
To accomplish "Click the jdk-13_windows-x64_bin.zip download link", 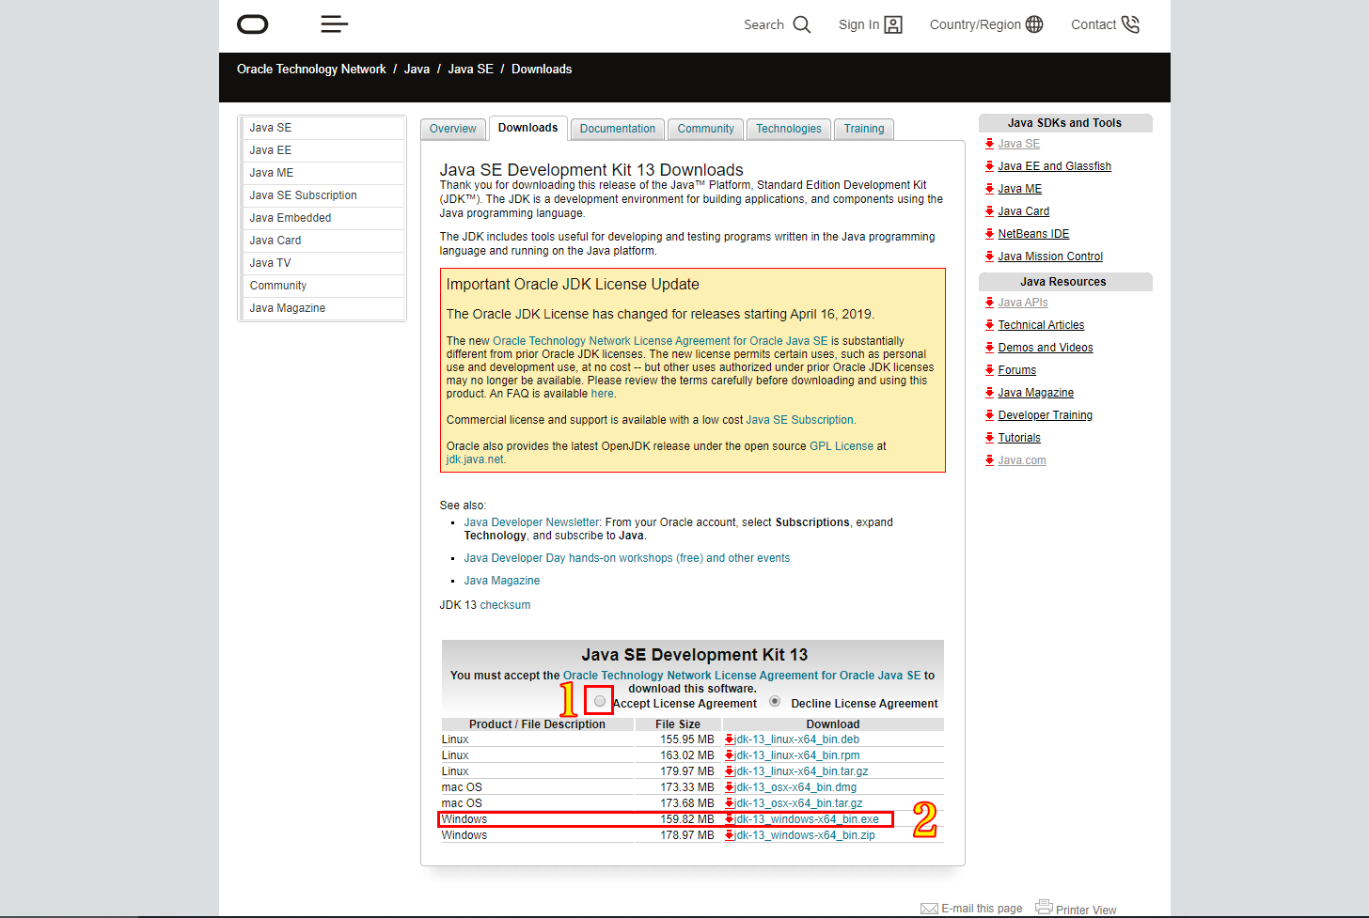I will 805,835.
